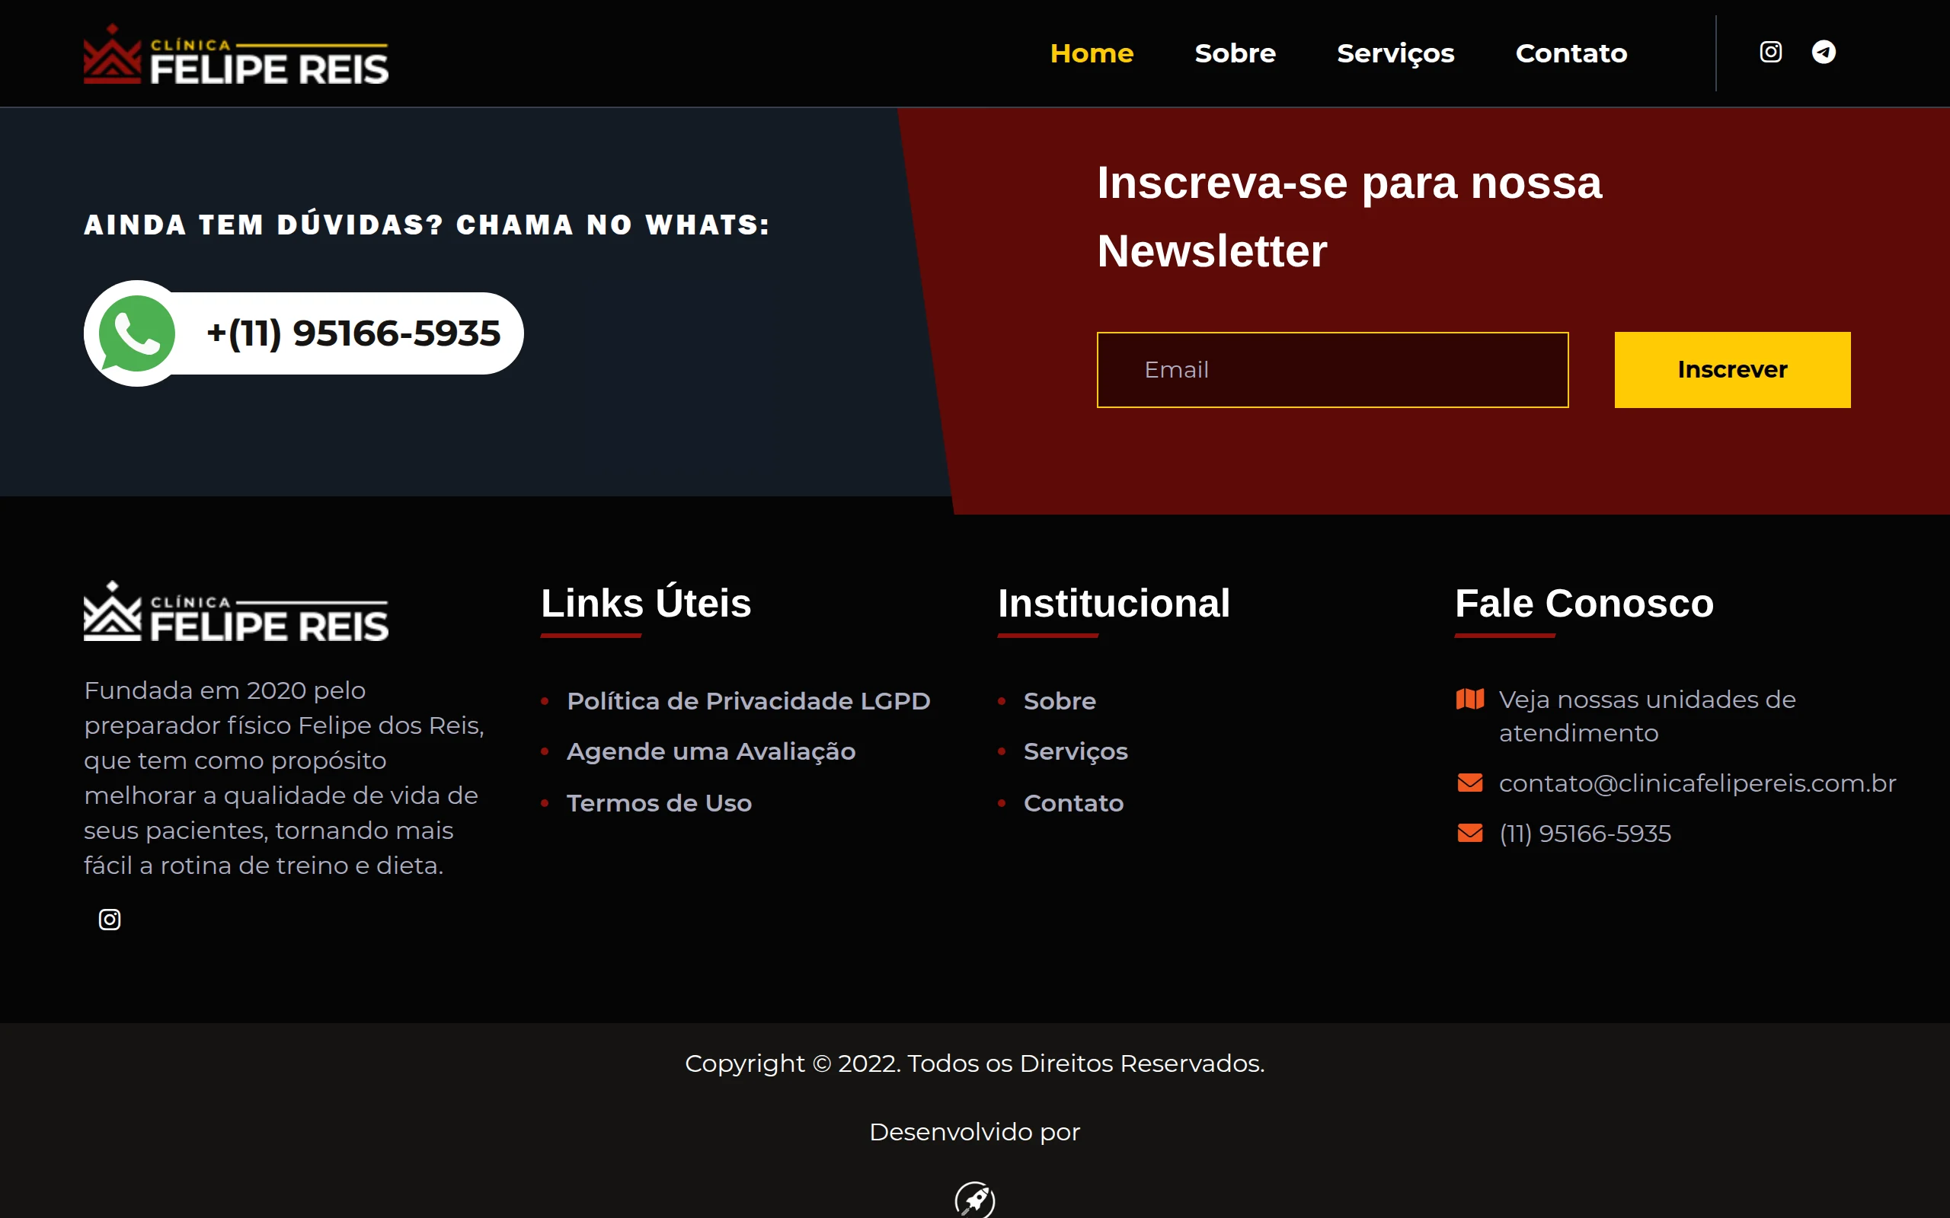This screenshot has width=1950, height=1218.
Task: Click the envelope icon beside (11) 95166-5935
Action: (1470, 833)
